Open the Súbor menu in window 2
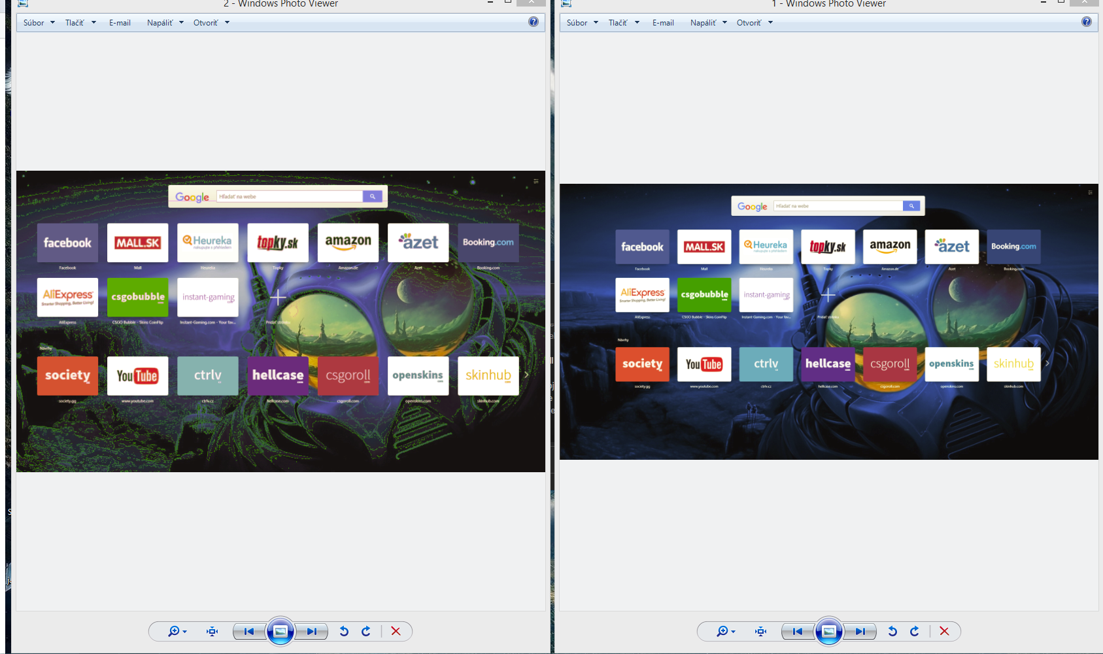 coord(39,23)
